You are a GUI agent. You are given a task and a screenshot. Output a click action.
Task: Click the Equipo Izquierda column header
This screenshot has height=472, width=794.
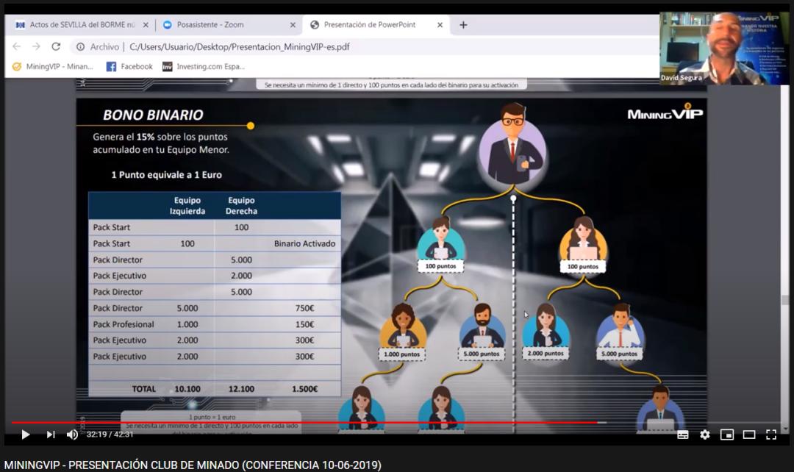coord(187,206)
